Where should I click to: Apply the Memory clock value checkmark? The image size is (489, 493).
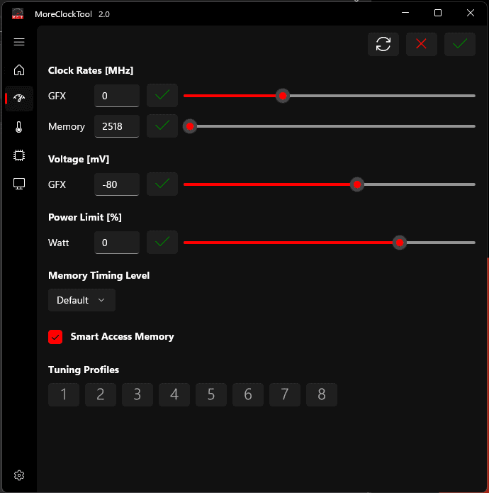[x=162, y=126]
